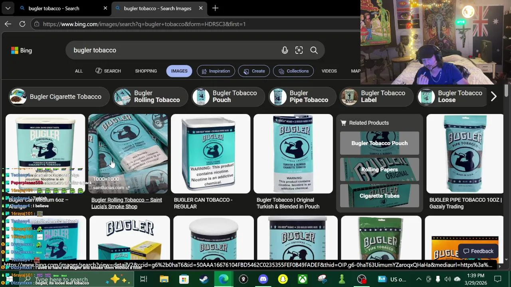Open the Create pill
Image resolution: width=511 pixels, height=287 pixels.
(x=254, y=71)
